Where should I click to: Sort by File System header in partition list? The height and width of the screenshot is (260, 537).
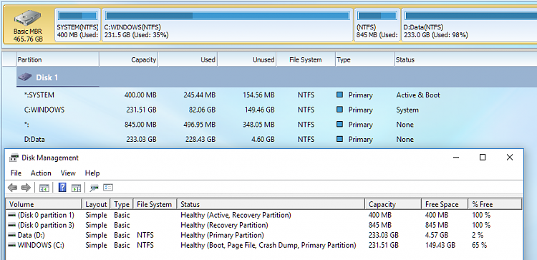306,59
